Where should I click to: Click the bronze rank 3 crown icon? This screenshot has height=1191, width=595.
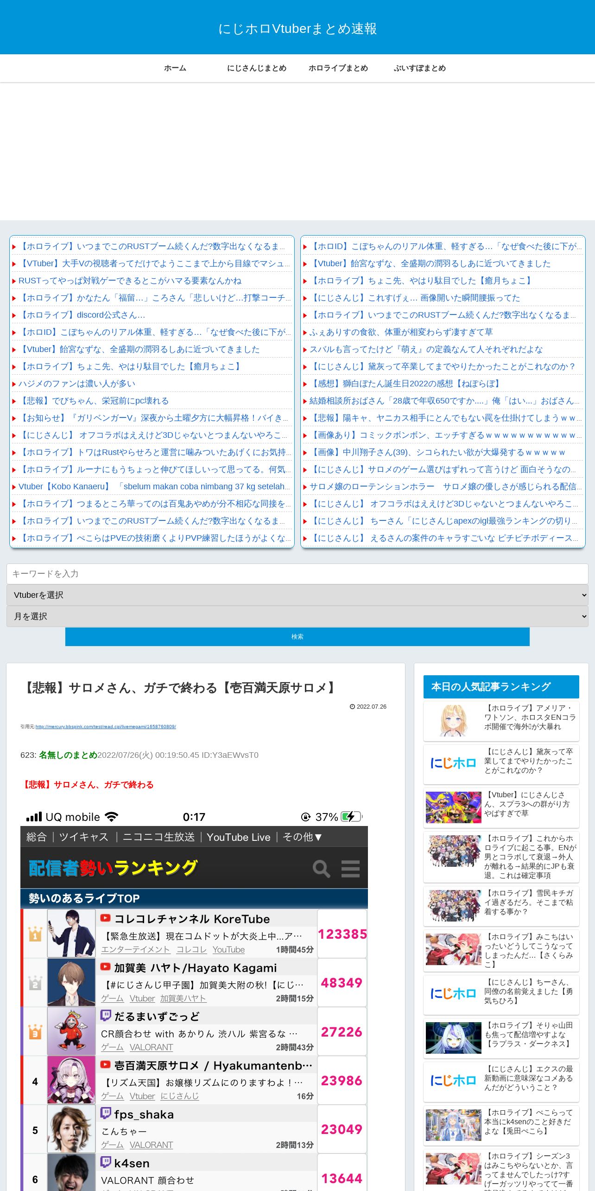[x=35, y=1032]
